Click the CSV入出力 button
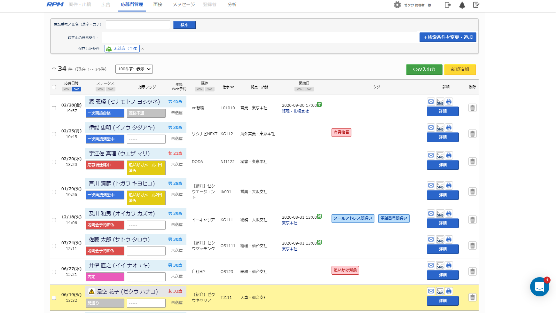The width and height of the screenshot is (556, 313). [x=424, y=69]
